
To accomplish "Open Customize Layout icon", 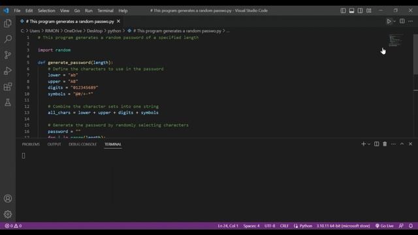I will [368, 10].
